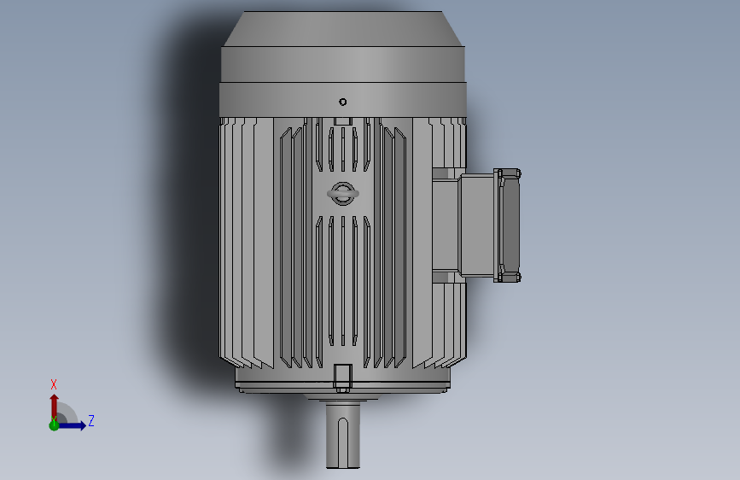Select the conical fan cover at the top

tap(343, 29)
